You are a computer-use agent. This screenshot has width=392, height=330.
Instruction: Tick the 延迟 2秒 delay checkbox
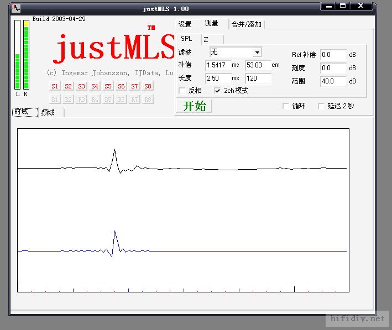coord(321,106)
